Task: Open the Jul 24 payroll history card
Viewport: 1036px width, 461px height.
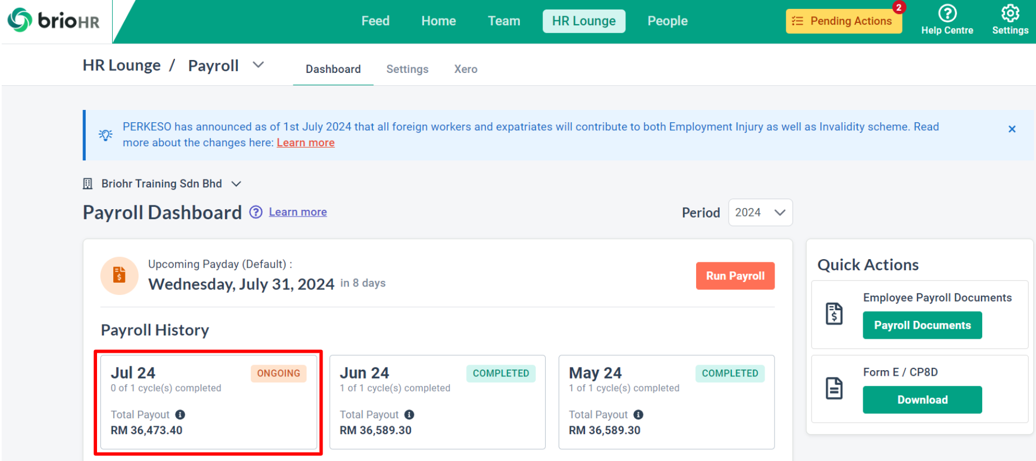Action: pyautogui.click(x=209, y=402)
